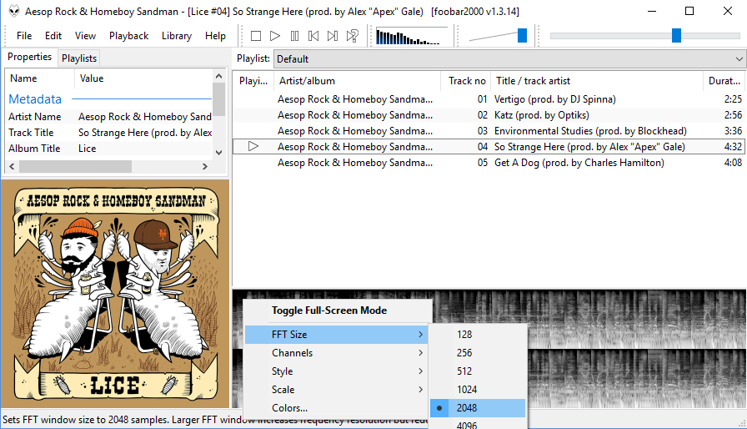Screen dimensions: 747x429
Task: Click left arrow of the properties horizontal scrollbar
Action: click(12, 166)
